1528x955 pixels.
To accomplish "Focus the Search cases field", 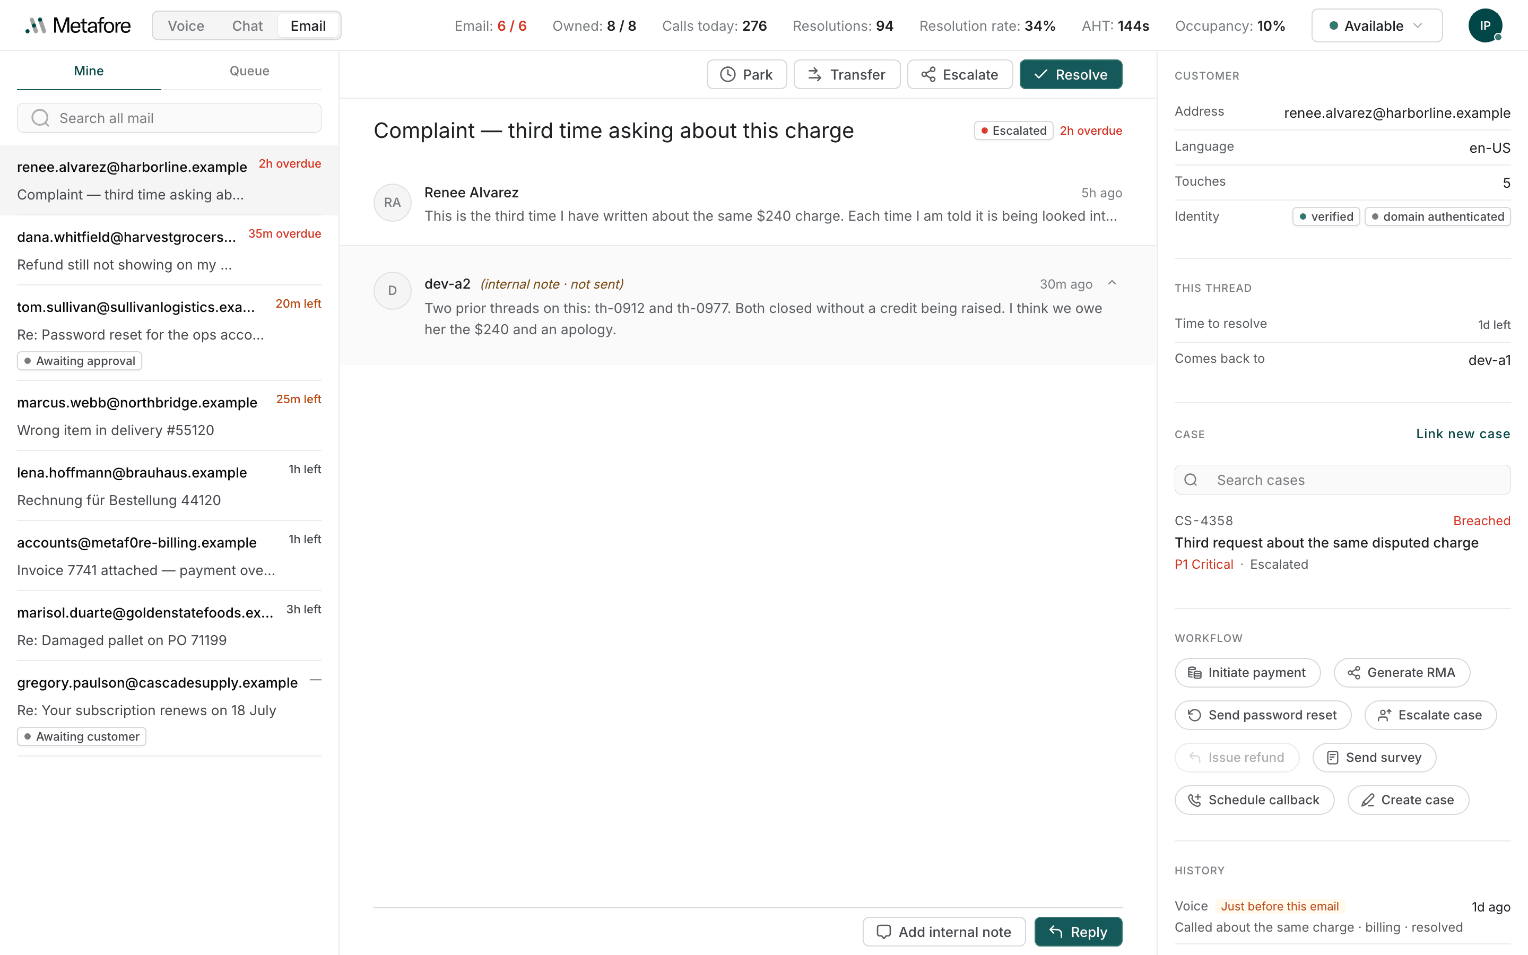I will (1342, 480).
